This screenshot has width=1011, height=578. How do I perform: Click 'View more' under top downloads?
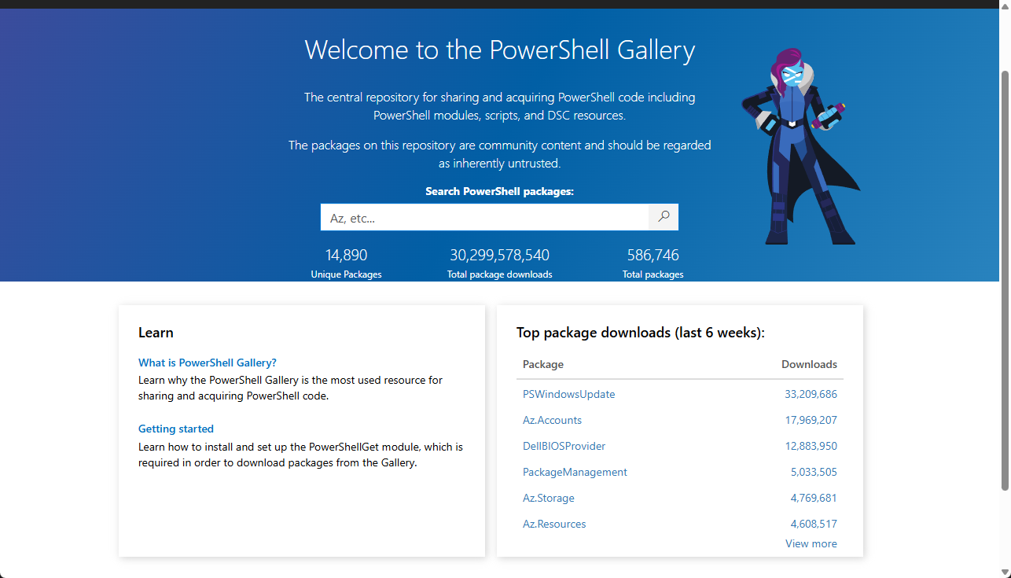pos(811,543)
